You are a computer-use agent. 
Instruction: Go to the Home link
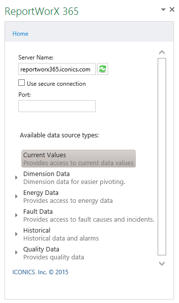[x=20, y=34]
